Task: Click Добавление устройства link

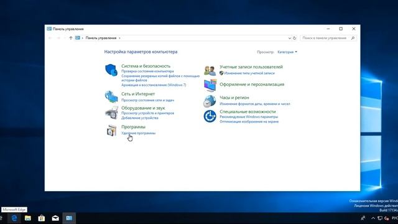Action: click(139, 118)
